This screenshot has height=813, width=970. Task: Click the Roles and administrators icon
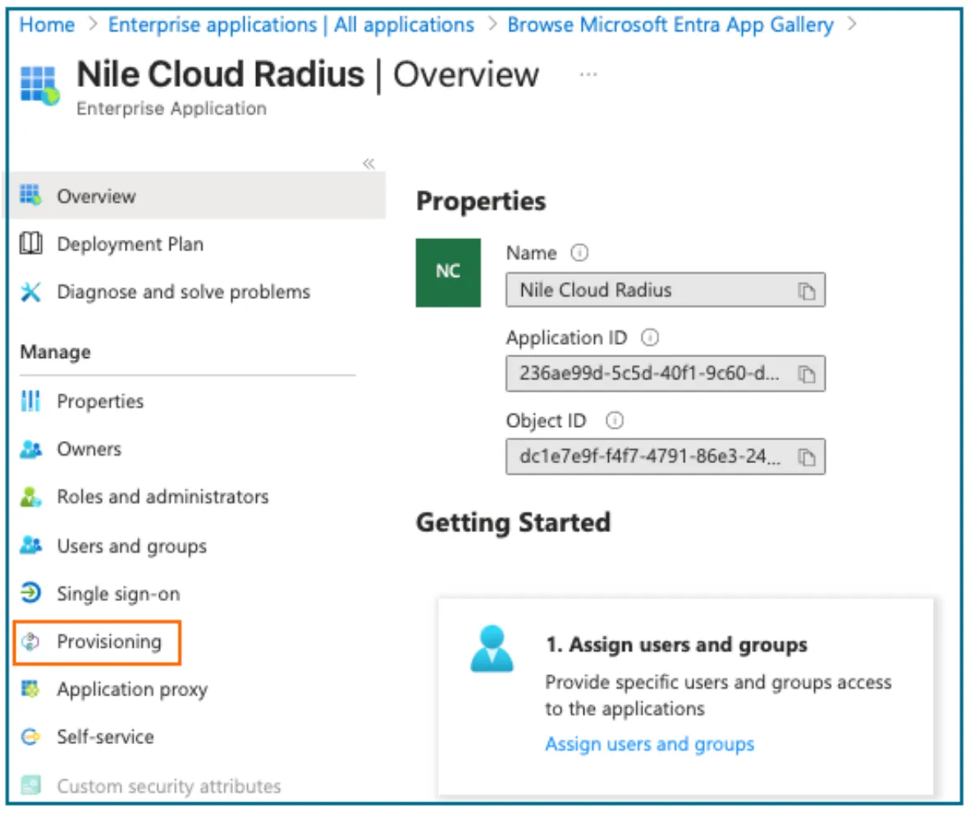click(x=31, y=497)
